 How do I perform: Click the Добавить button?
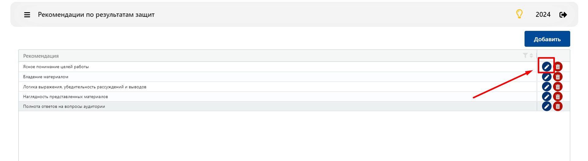click(547, 39)
